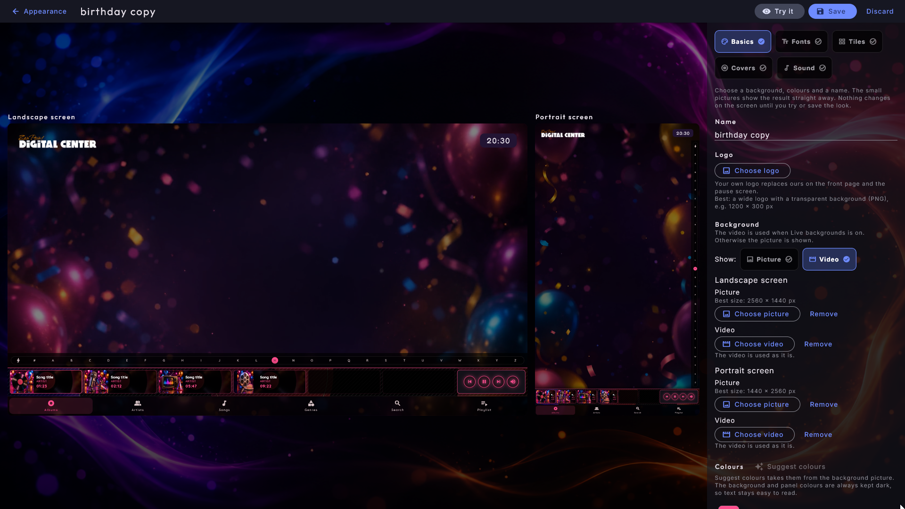
Task: Choose video for Portrait screen
Action: point(754,435)
